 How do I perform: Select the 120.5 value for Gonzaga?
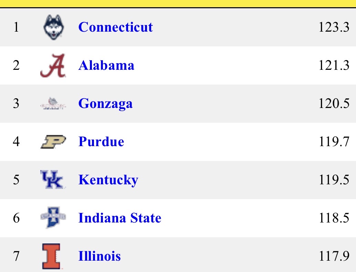pos(334,104)
